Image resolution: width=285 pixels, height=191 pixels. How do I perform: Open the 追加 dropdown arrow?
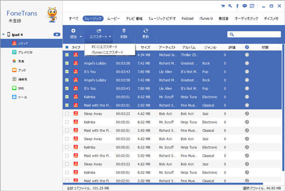click(x=81, y=36)
